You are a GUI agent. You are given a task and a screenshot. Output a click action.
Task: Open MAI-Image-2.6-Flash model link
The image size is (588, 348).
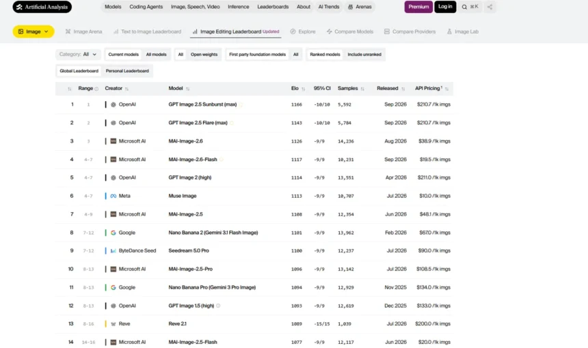point(193,160)
